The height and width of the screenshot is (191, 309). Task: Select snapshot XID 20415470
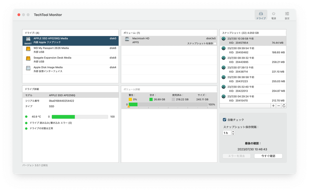[253, 99]
